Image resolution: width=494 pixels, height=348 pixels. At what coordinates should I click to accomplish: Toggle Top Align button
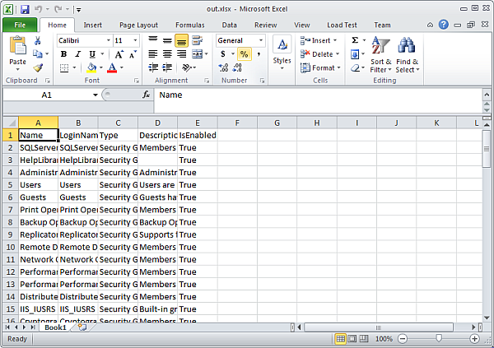(x=153, y=40)
